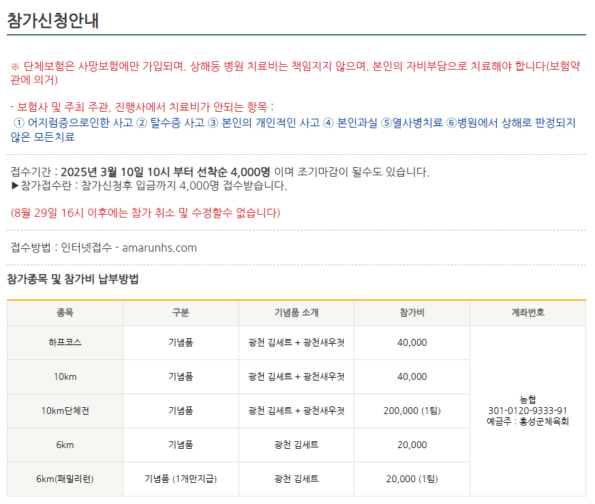The width and height of the screenshot is (595, 504).
Task: Click the 참가비 column header
Action: click(x=412, y=313)
